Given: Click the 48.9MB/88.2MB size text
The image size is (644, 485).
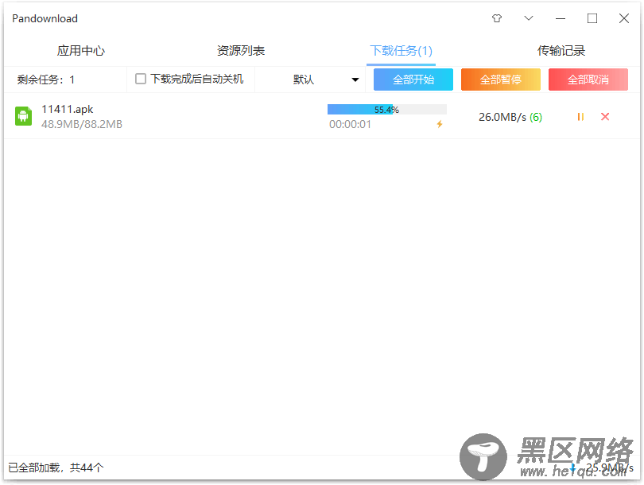Looking at the screenshot, I should 82,124.
